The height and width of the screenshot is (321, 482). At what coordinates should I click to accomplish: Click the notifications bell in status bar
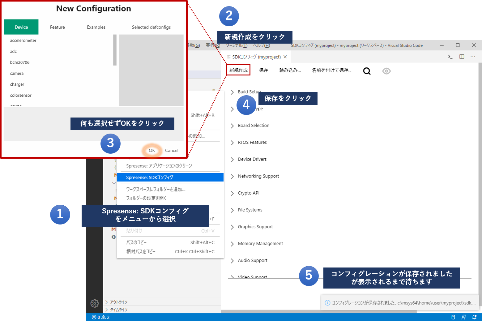pos(474,317)
